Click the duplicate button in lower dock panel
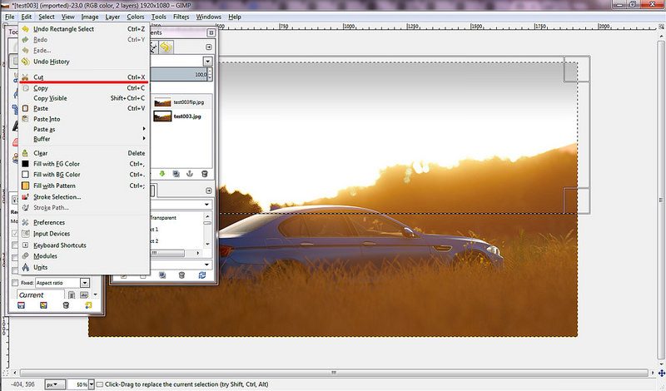The height and width of the screenshot is (391, 666). pos(162,275)
